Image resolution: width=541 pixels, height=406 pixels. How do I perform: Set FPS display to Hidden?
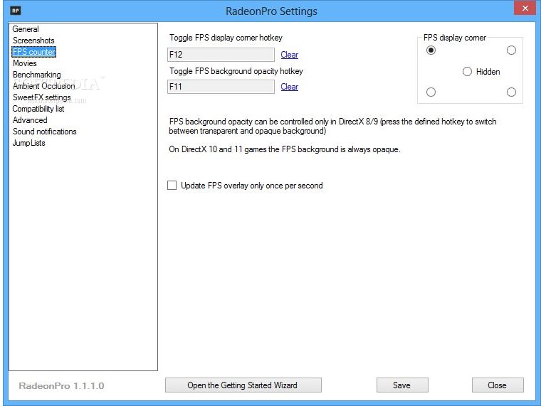tap(481, 72)
